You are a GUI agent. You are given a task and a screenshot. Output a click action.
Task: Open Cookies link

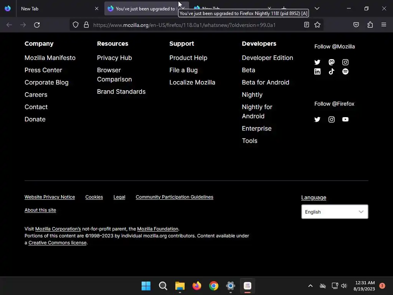coord(94,197)
